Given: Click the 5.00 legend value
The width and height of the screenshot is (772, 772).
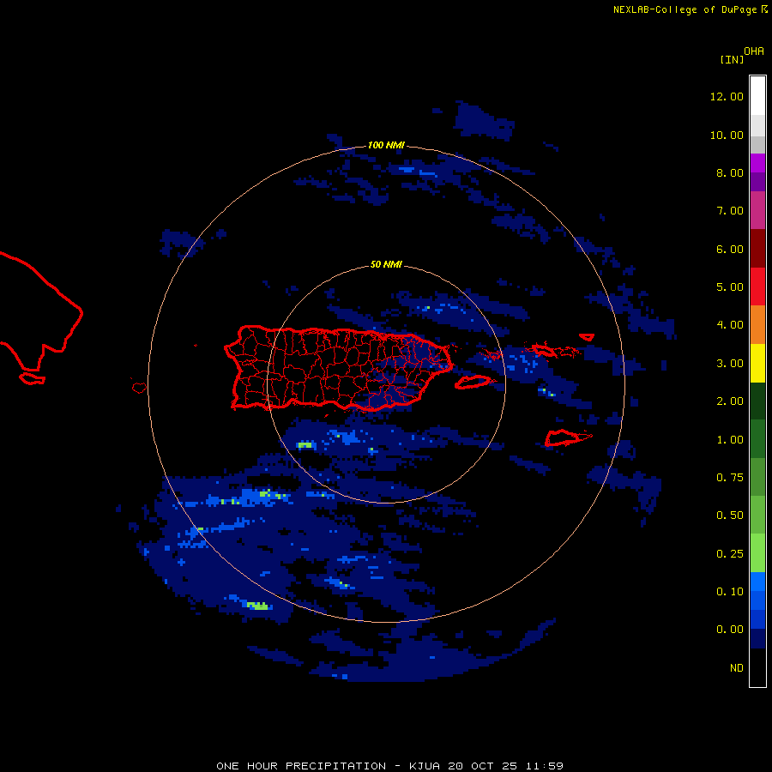Looking at the screenshot, I should coord(730,287).
